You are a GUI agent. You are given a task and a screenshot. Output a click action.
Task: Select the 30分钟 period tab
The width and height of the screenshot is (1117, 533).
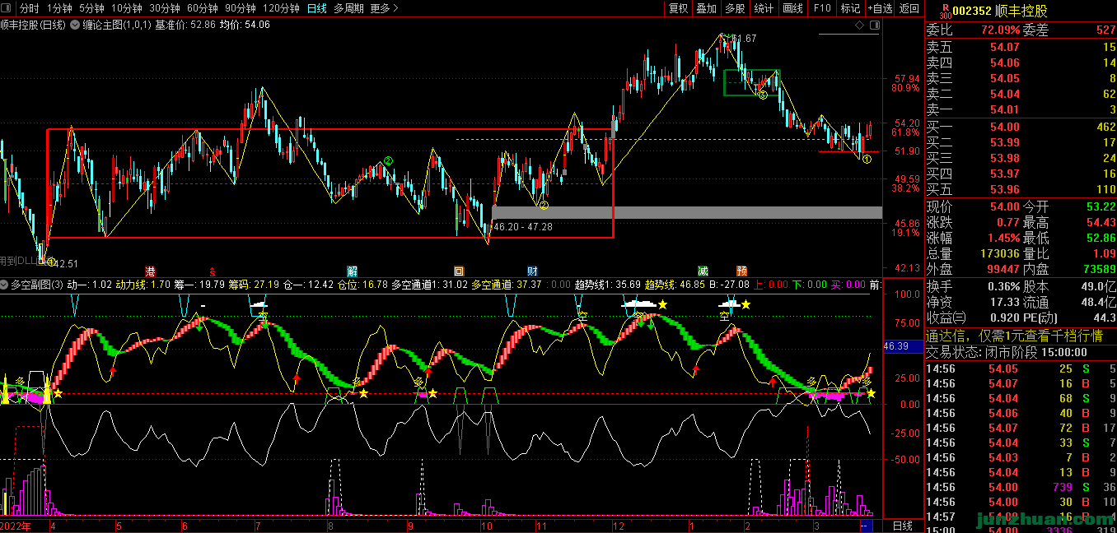pyautogui.click(x=165, y=8)
